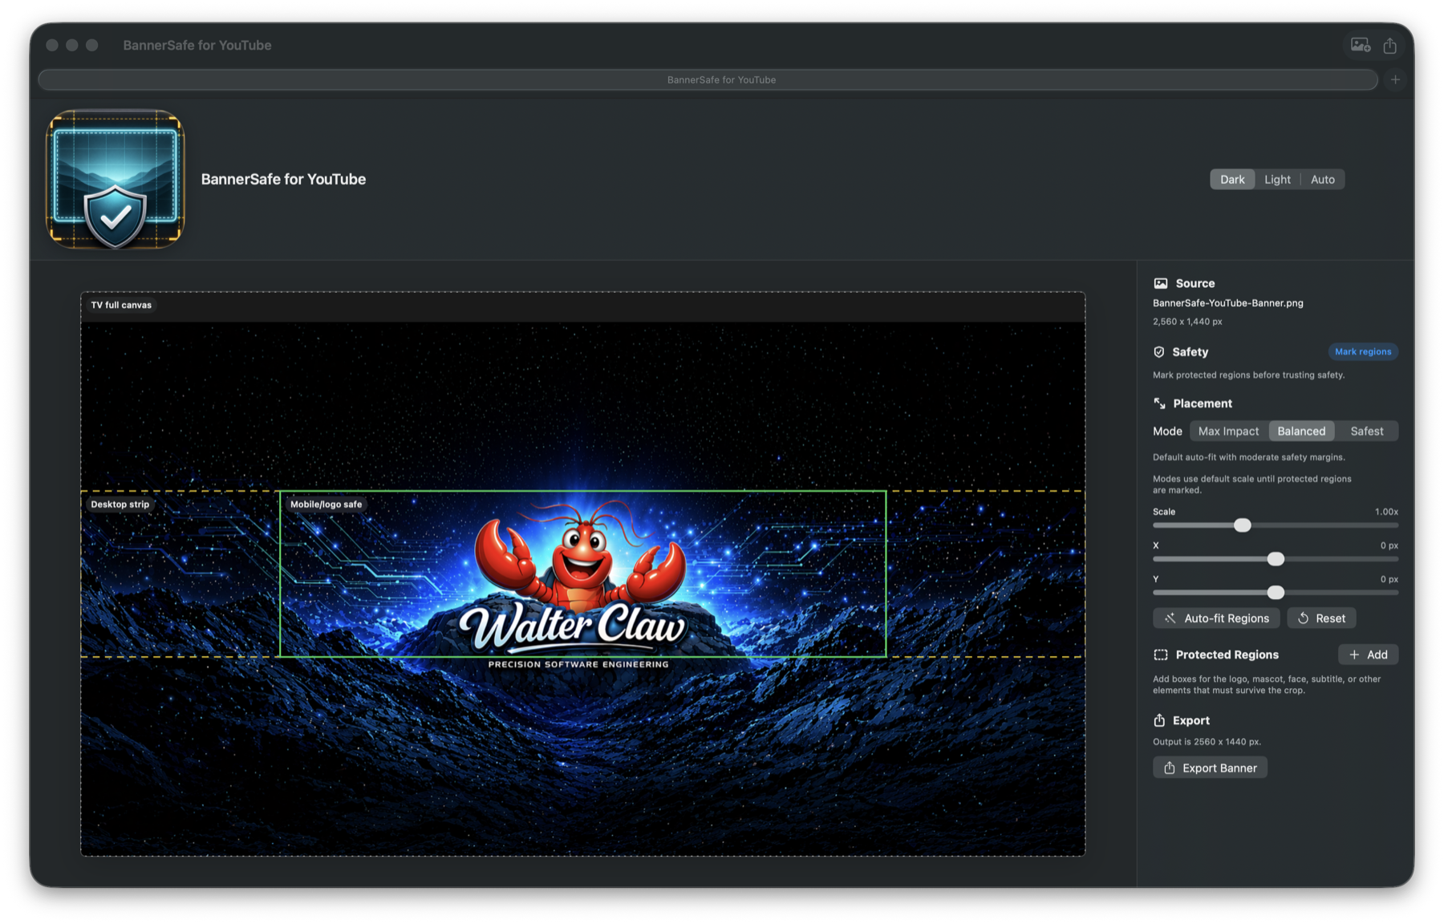The height and width of the screenshot is (924, 1444).
Task: Click the Safety shield icon
Action: coord(1159,352)
